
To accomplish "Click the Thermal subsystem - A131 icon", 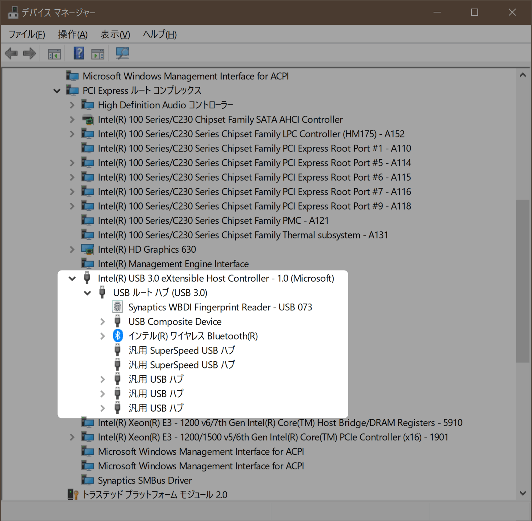I will [87, 235].
